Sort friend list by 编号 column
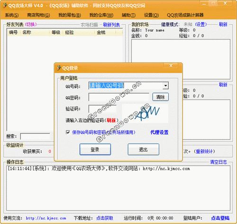The width and height of the screenshot is (237, 224). [14, 32]
